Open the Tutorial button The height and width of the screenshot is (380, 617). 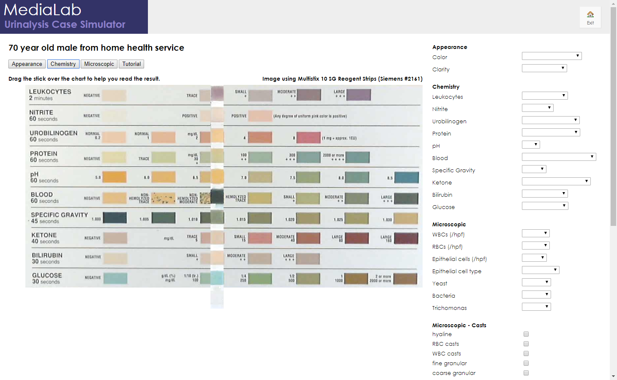[x=131, y=64]
